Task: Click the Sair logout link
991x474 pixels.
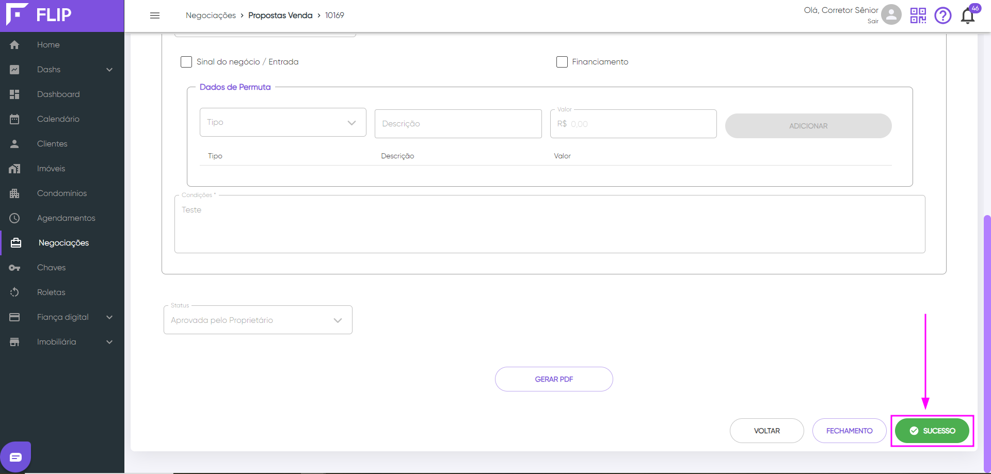Action: pyautogui.click(x=873, y=21)
